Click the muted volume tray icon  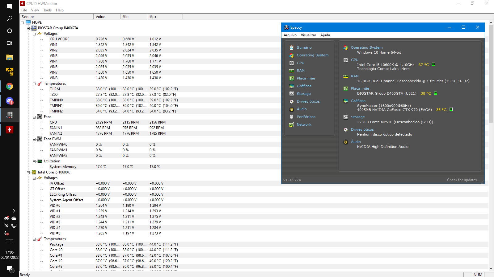6,233
